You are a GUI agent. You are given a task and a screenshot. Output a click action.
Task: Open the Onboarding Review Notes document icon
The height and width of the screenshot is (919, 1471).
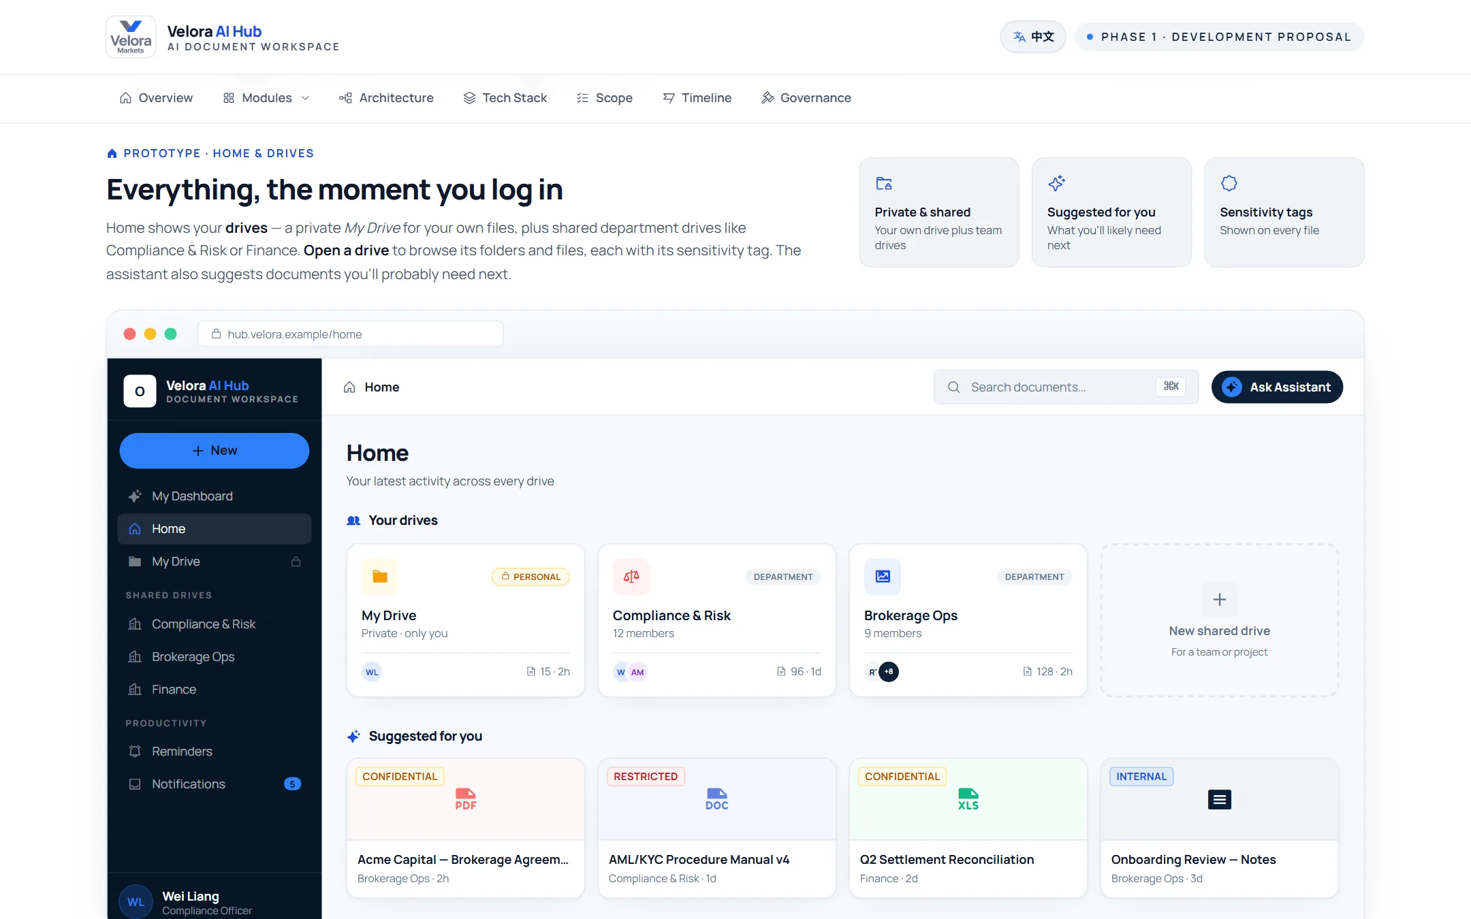click(1220, 799)
